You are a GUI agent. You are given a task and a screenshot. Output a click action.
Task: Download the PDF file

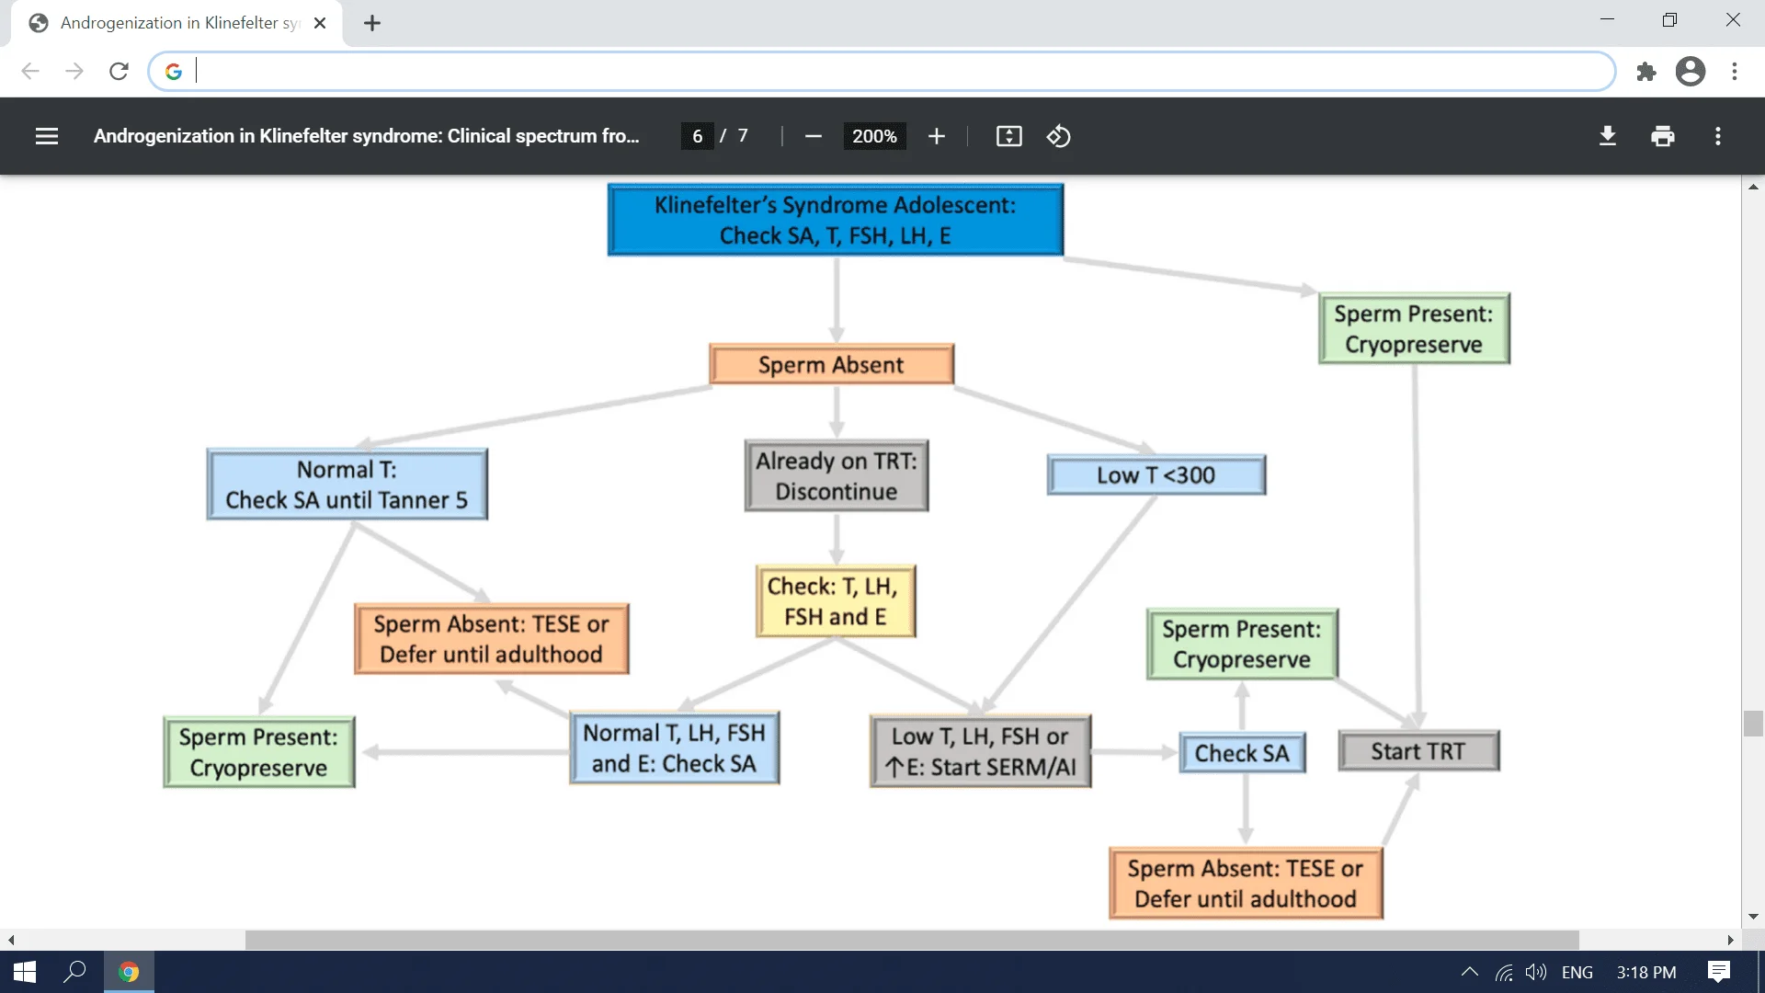tap(1607, 136)
